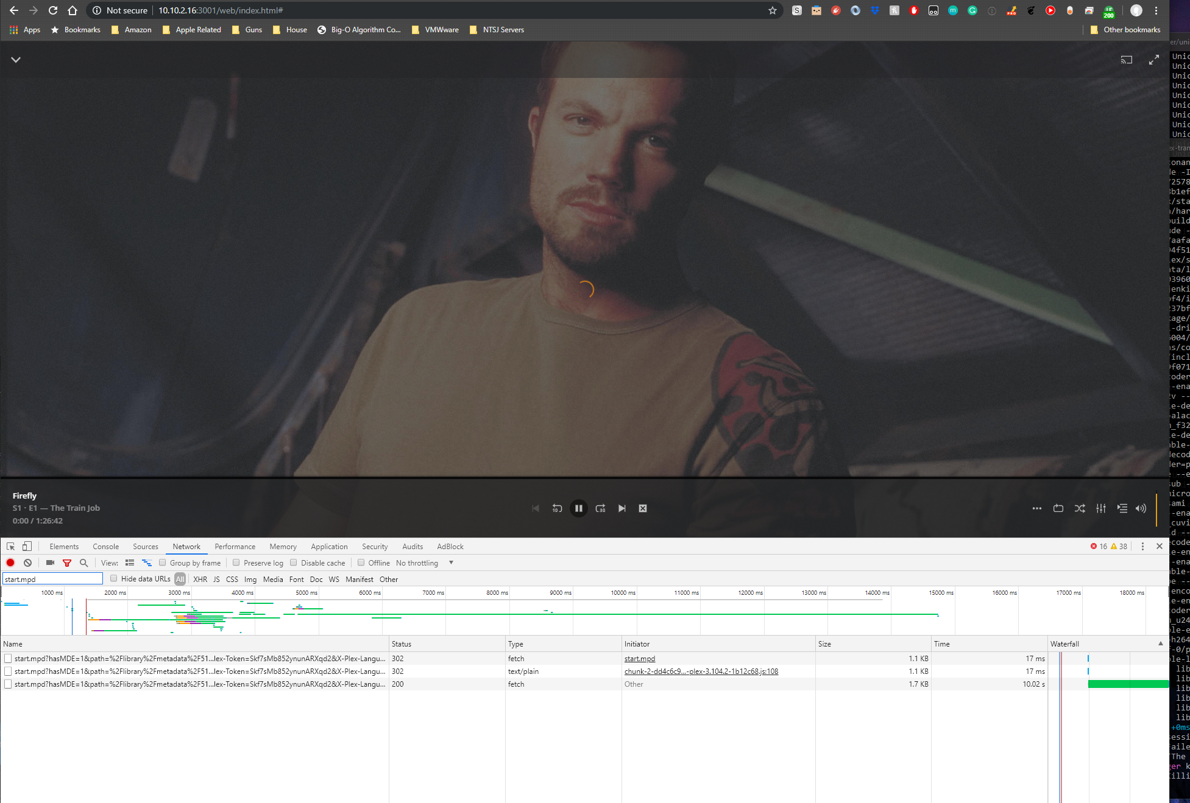Check the Disable cache option

tap(294, 563)
